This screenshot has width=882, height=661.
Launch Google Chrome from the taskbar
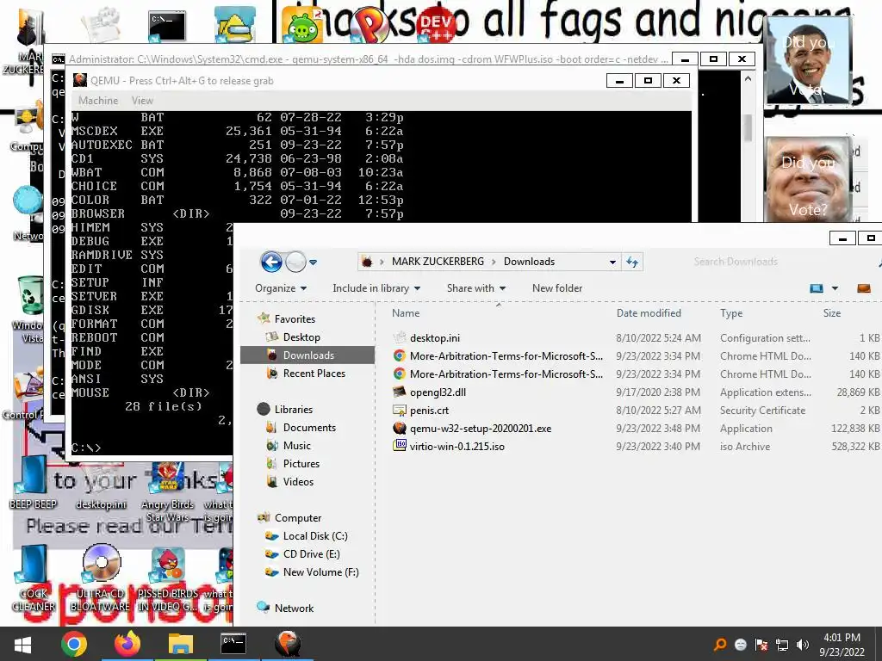(74, 644)
